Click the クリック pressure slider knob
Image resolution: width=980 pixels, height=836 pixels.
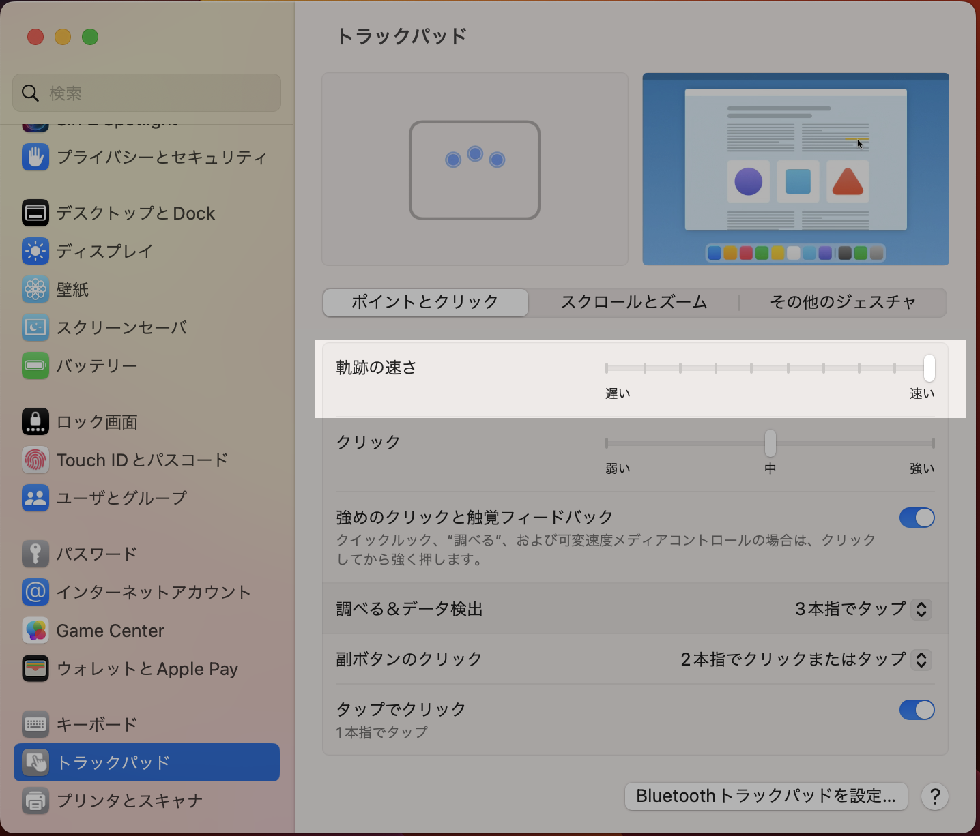click(x=770, y=443)
